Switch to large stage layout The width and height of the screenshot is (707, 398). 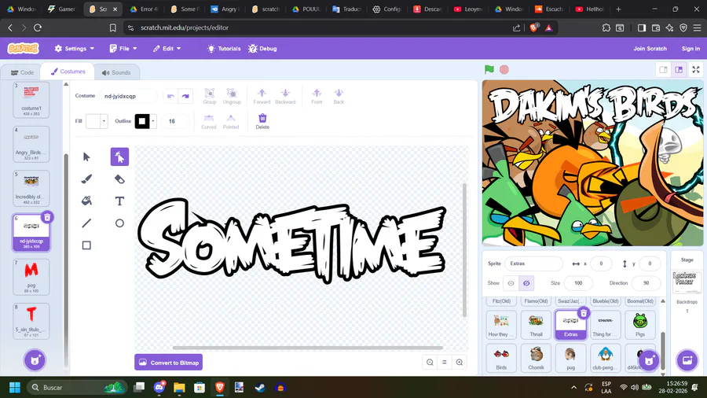point(679,69)
